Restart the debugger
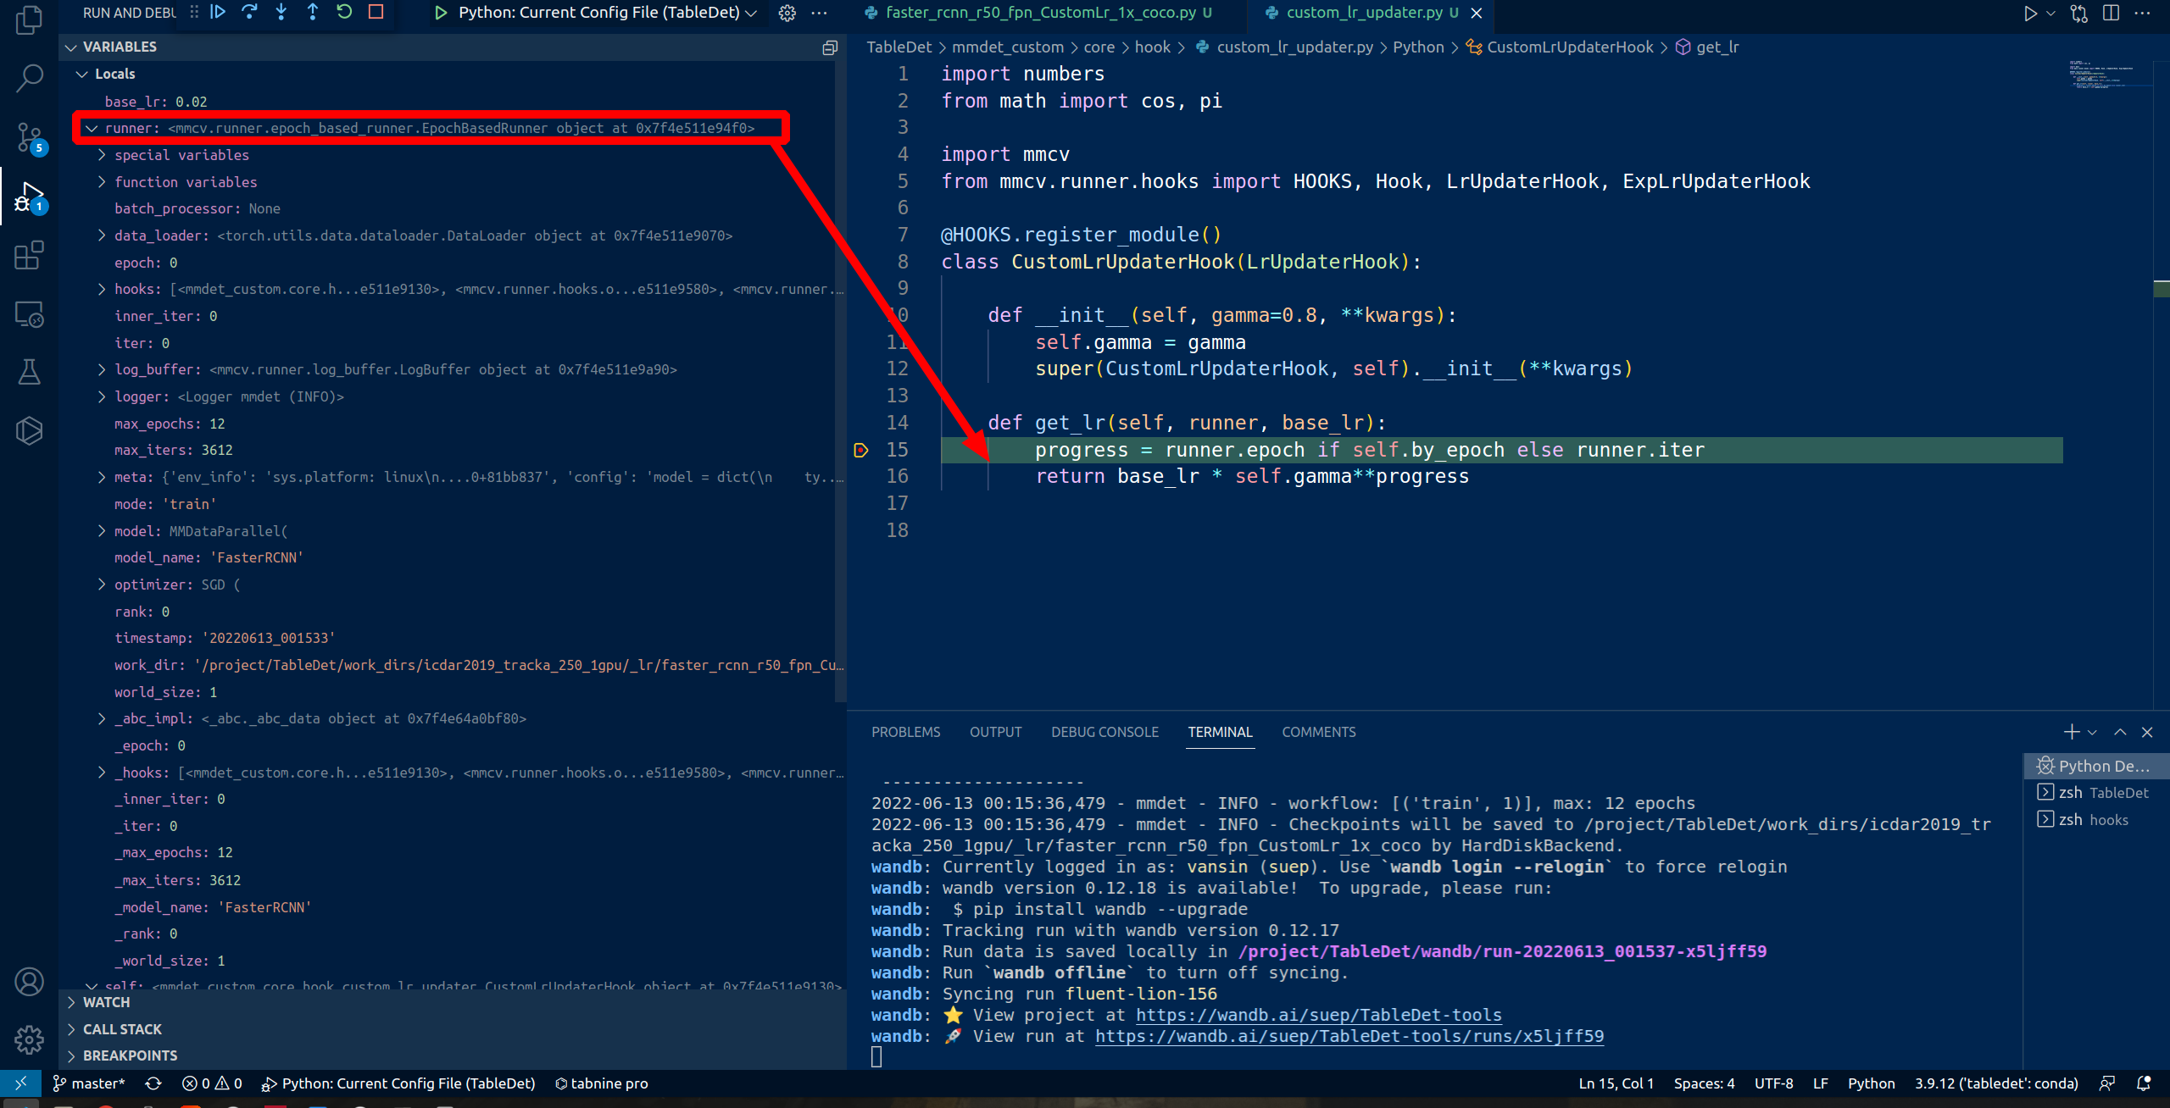2170x1108 pixels. tap(343, 13)
